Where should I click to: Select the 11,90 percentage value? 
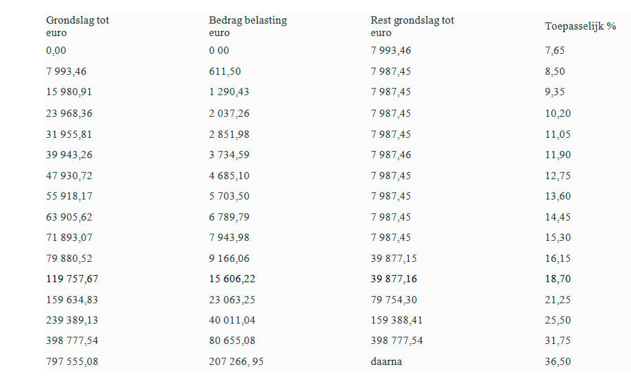click(x=557, y=155)
